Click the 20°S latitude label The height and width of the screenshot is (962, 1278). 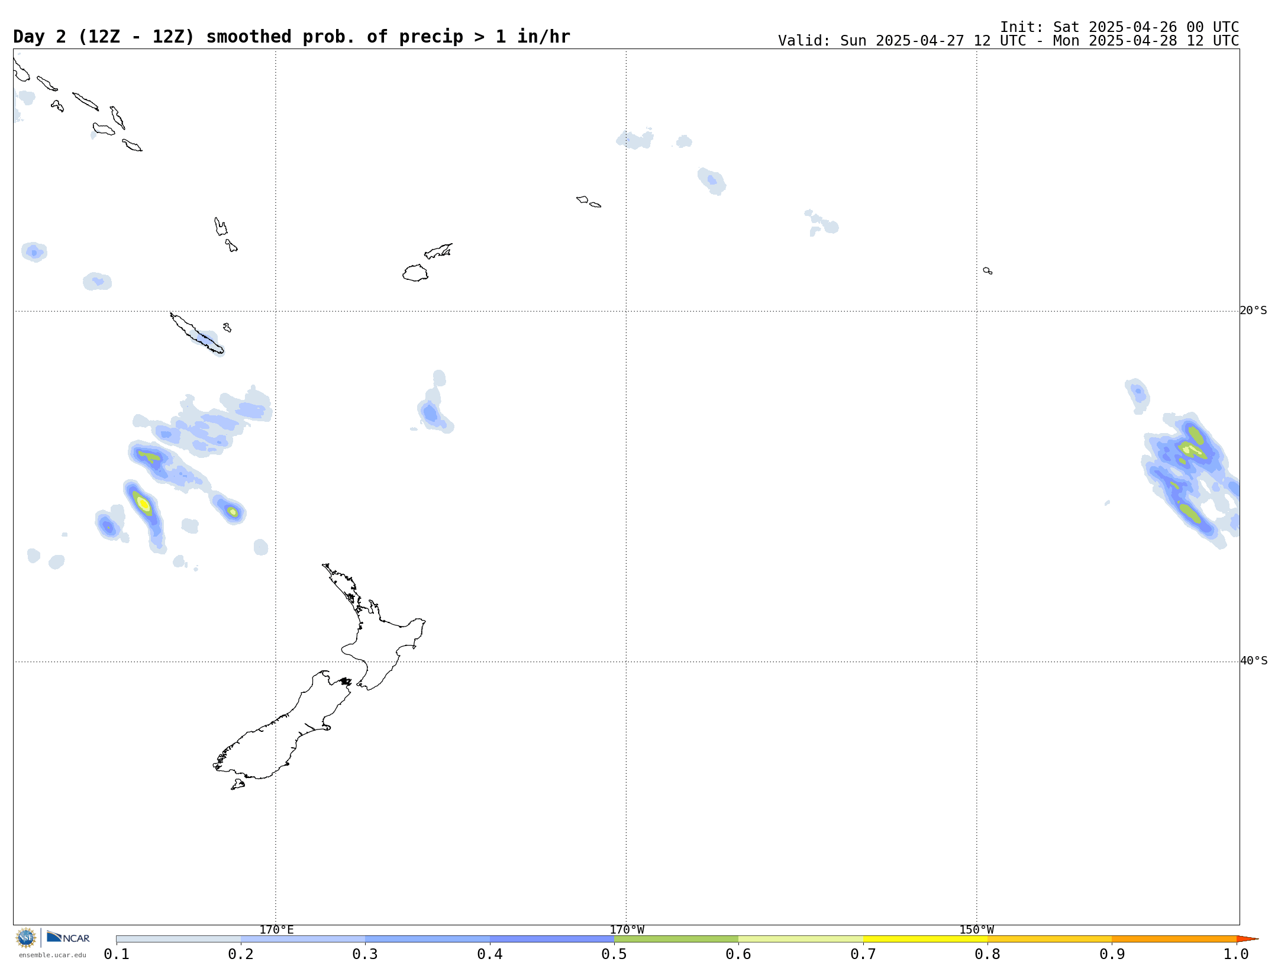(1253, 311)
